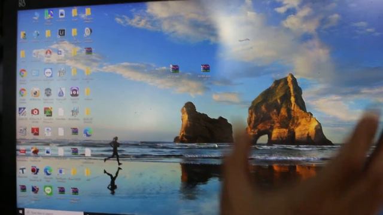383x215 pixels.
Task: Select the red camera app icon
Action: coord(35,112)
